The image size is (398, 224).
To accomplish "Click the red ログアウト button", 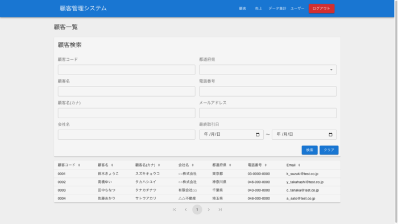I will (321, 9).
